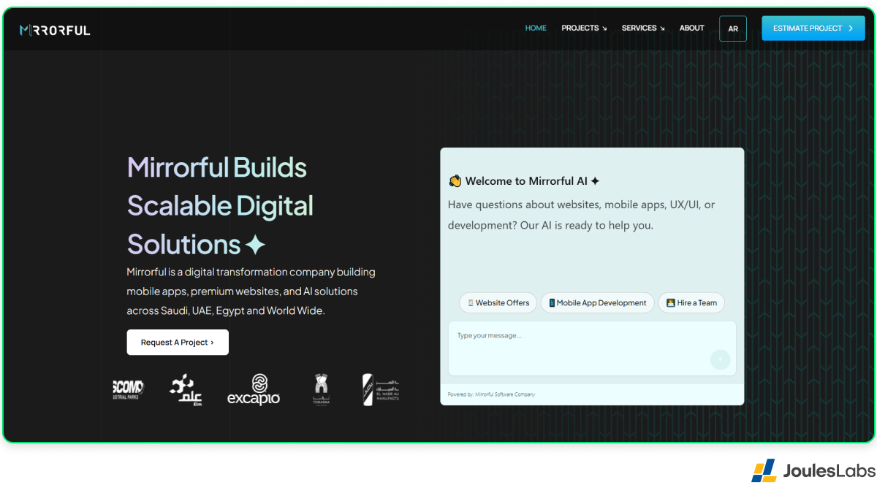
Task: Switch language with the AR button
Action: tap(733, 28)
